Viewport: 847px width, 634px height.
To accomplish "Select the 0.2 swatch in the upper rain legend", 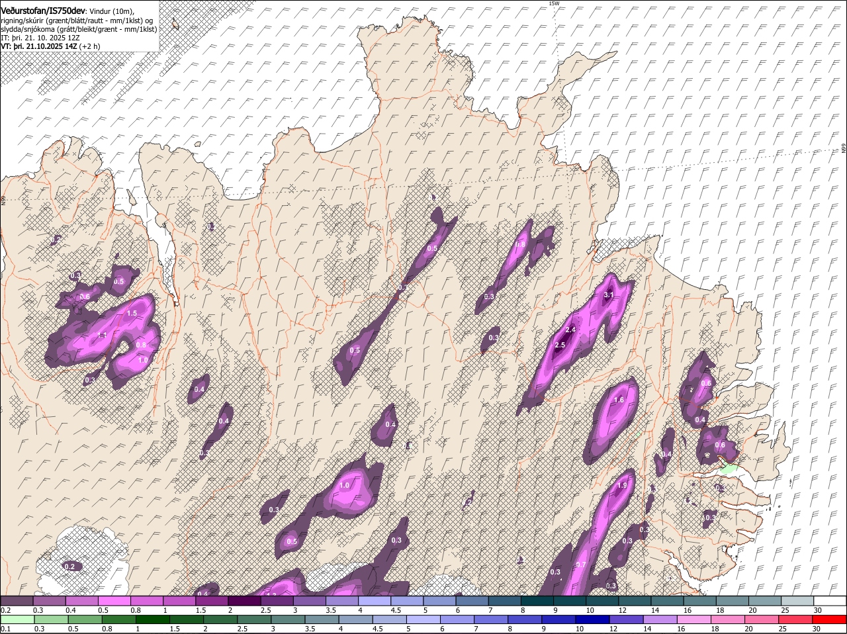I will (17, 601).
